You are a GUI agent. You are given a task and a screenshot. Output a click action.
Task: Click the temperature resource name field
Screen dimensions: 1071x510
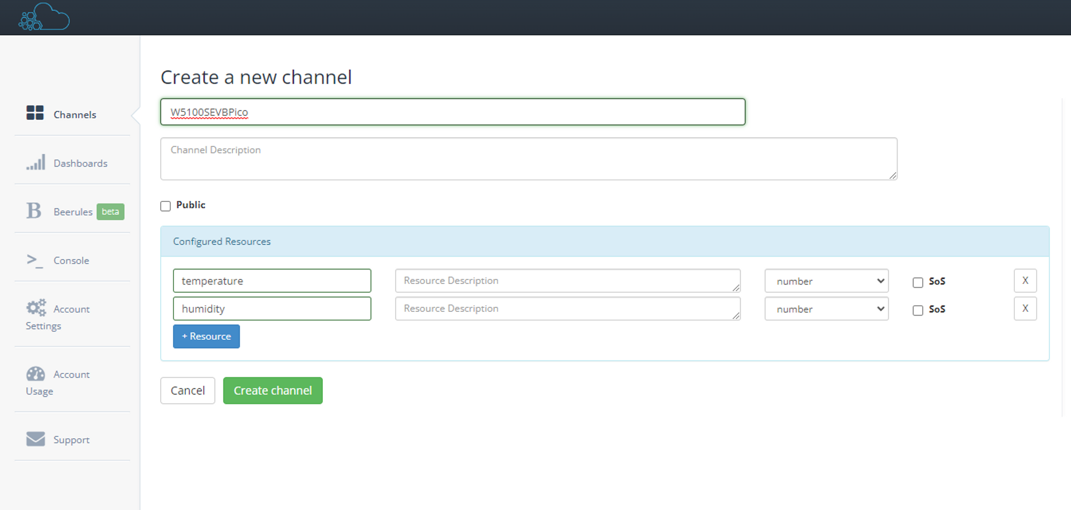click(272, 281)
